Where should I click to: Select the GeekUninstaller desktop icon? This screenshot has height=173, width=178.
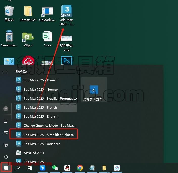click(9, 38)
